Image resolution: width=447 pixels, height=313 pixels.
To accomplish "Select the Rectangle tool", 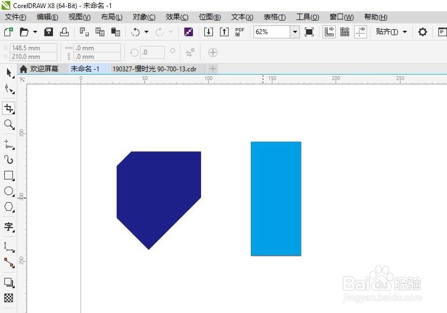I will click(x=9, y=175).
